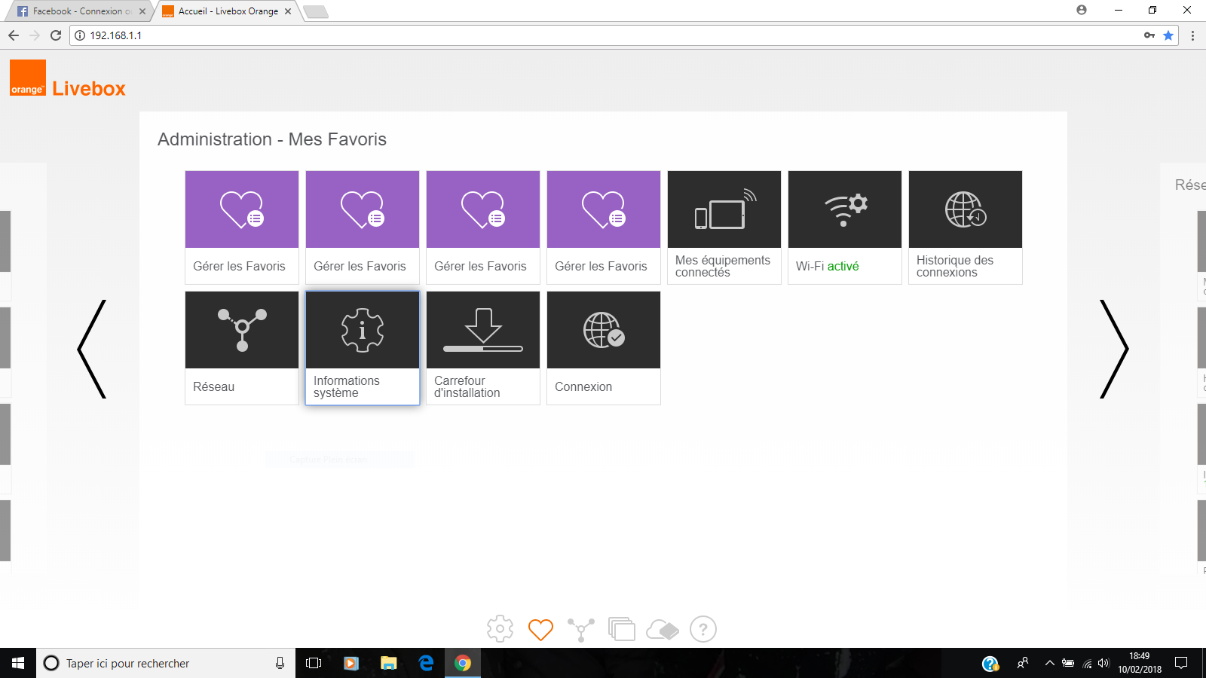The width and height of the screenshot is (1206, 678).
Task: Open the Wi-Fi activé settings tile
Action: (x=844, y=227)
